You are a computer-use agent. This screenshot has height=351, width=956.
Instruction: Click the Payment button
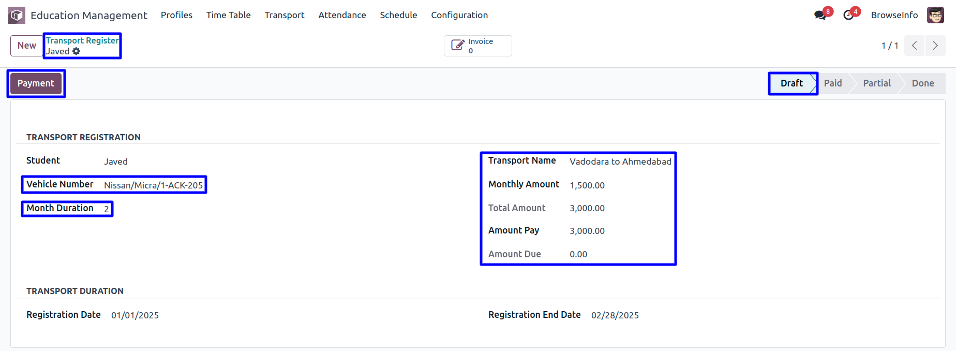point(36,83)
